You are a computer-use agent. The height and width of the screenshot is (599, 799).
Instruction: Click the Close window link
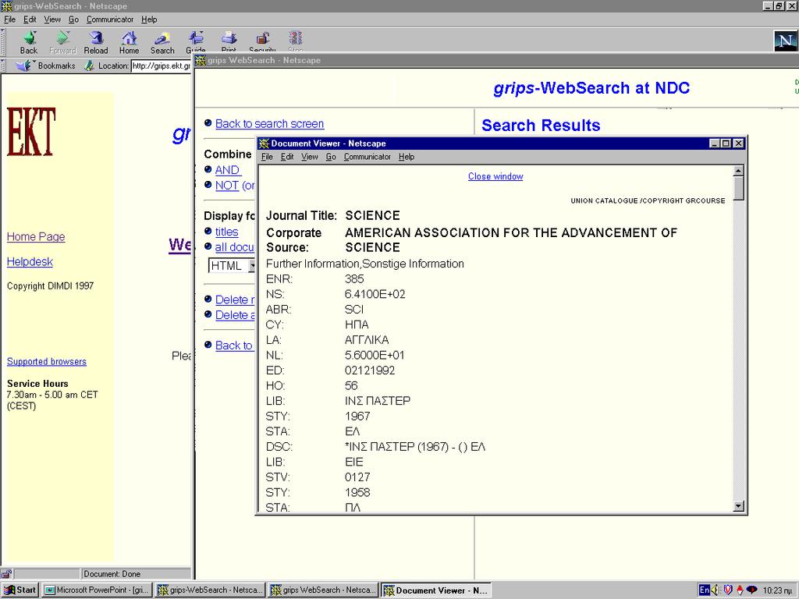point(495,176)
